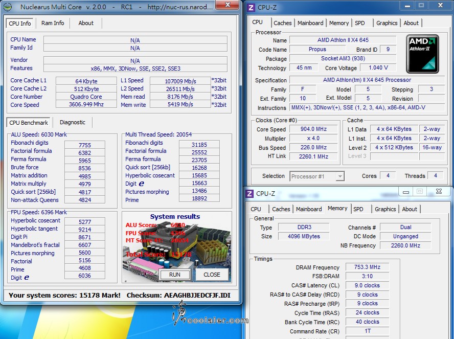The image size is (454, 339).
Task: Open Caches tab in the CPU-Z memory window
Action: [281, 209]
